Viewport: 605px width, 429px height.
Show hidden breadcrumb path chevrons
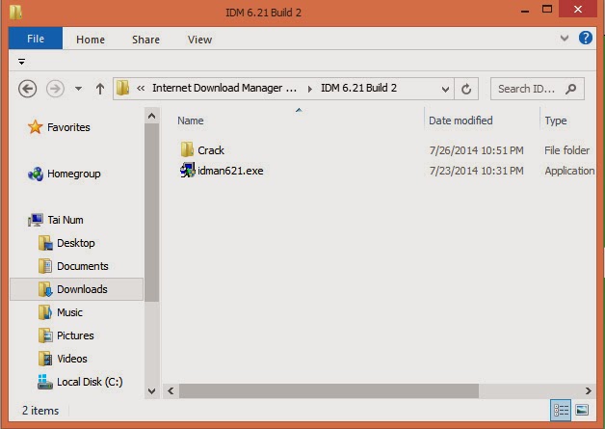141,89
